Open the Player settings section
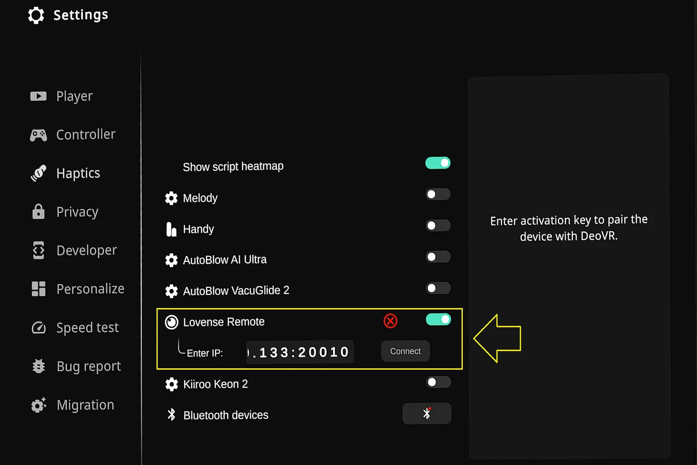Screen dimensions: 697x465 62,96
